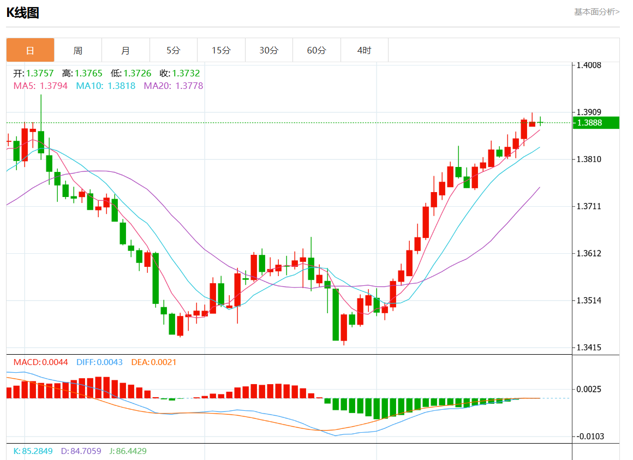Screen dimensions: 633x460
Task: Click the K线图 heading
Action: pyautogui.click(x=23, y=13)
